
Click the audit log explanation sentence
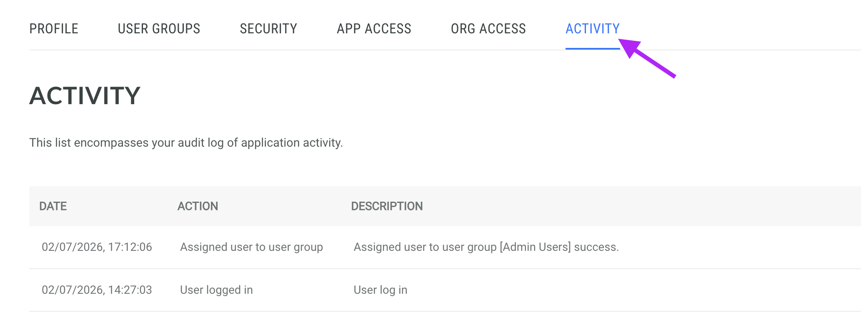tap(186, 142)
